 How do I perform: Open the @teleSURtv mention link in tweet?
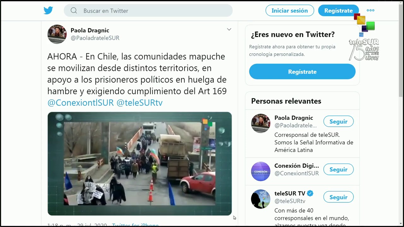[140, 102]
